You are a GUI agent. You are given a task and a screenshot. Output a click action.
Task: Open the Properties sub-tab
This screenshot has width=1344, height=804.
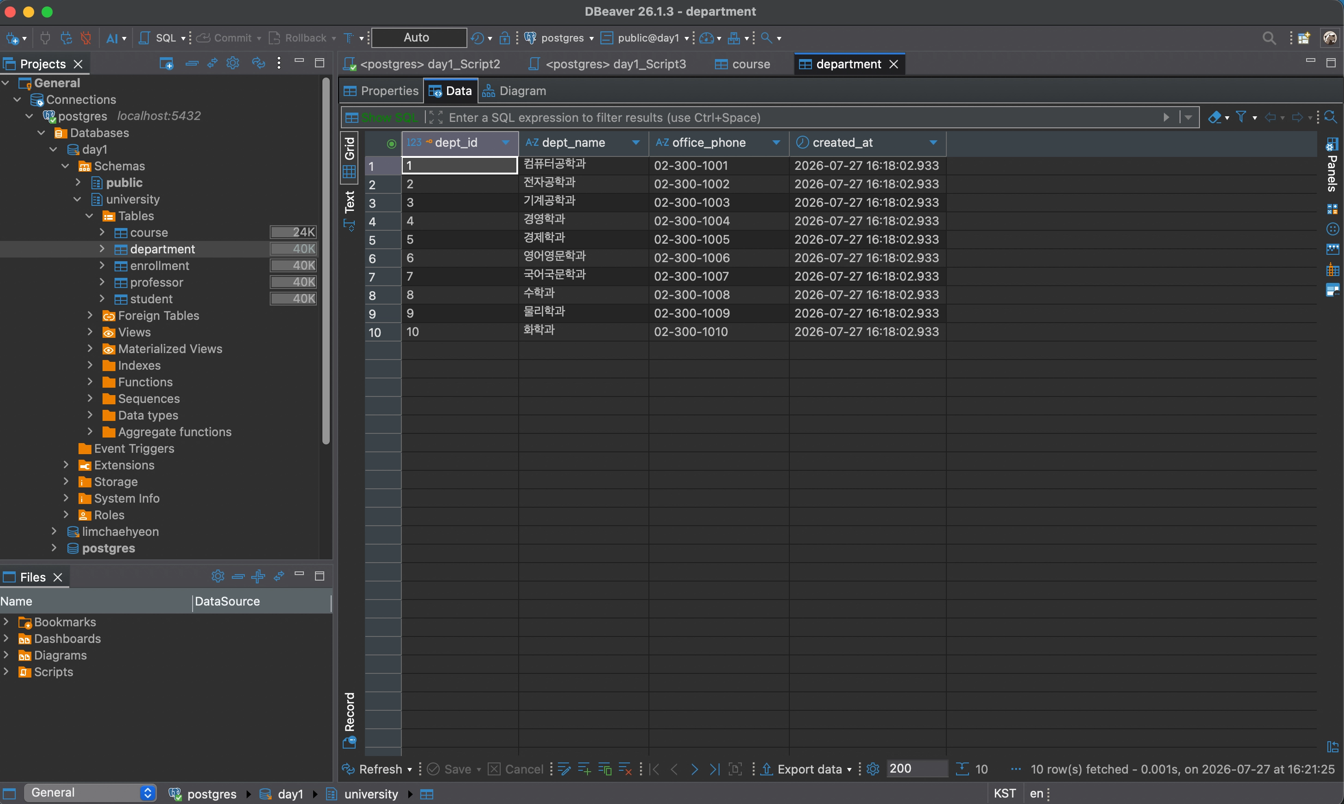(x=381, y=90)
